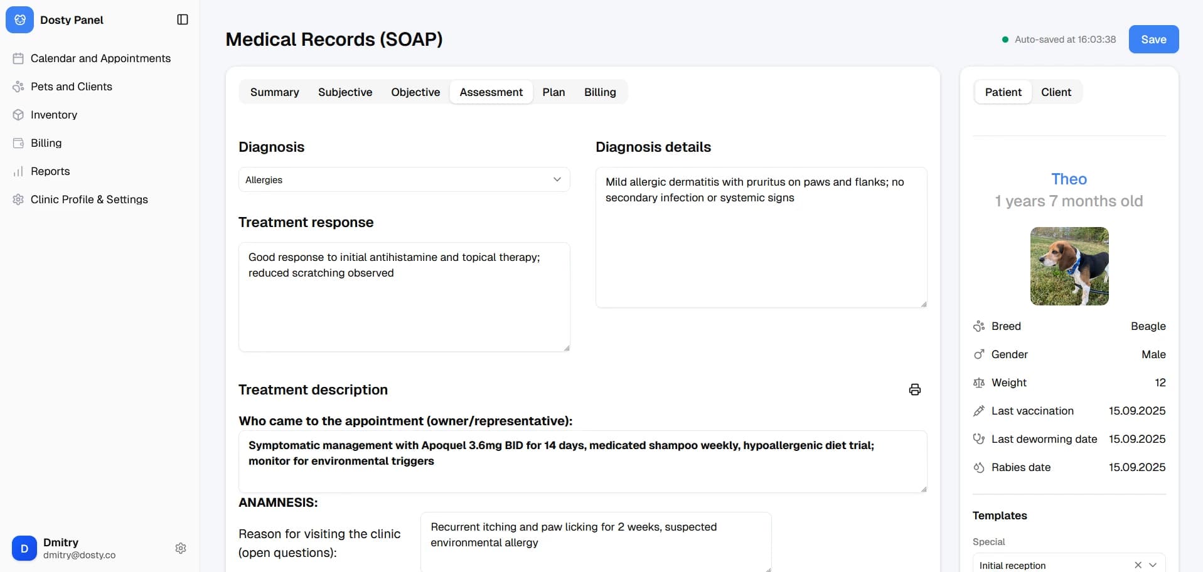Image resolution: width=1203 pixels, height=572 pixels.
Task: Expand the Diagnosis dropdown showing Allergies
Action: (404, 180)
